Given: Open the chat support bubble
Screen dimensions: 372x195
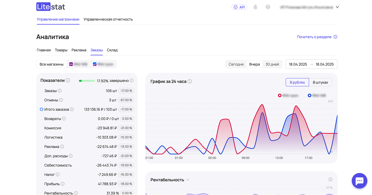Looking at the screenshot, I should (x=359, y=181).
